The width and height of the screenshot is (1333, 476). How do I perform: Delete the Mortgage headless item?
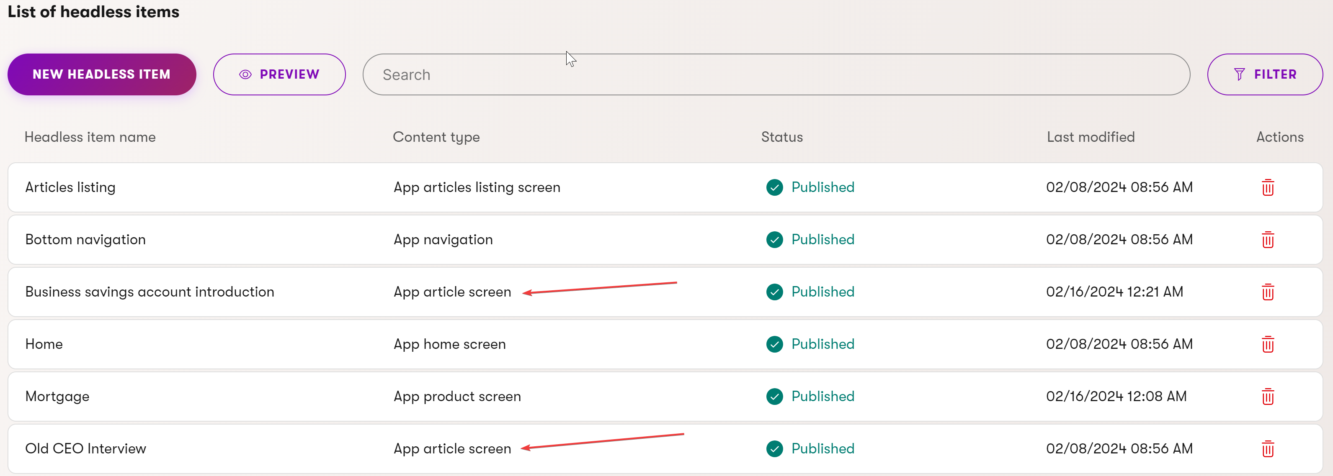click(x=1267, y=396)
